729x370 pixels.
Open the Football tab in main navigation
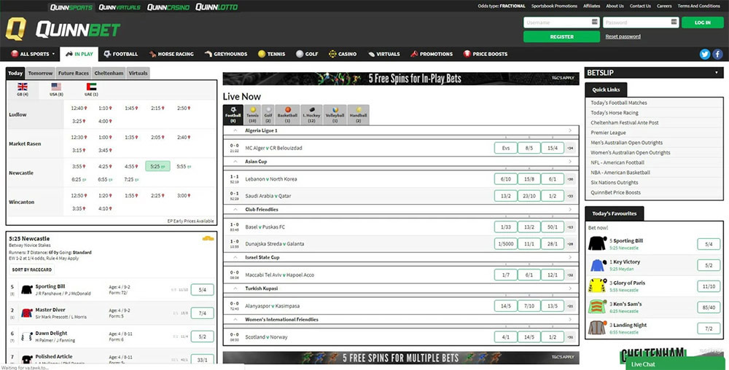point(120,54)
